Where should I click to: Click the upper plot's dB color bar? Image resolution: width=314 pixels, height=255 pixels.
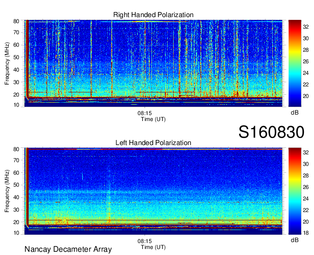295,63
